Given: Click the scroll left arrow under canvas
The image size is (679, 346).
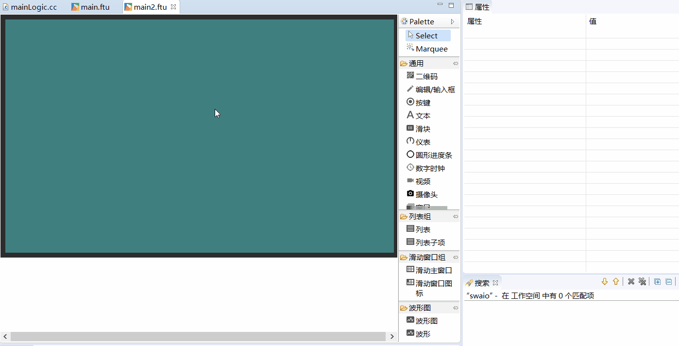Looking at the screenshot, I should coord(5,336).
